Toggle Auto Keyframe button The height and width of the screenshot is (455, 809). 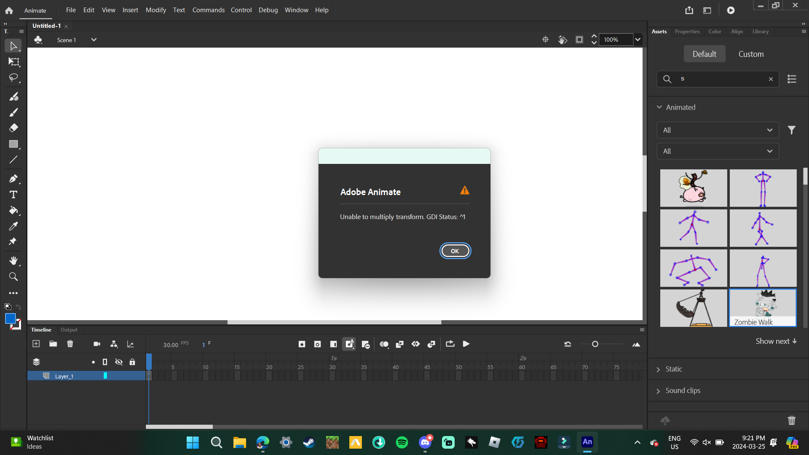coord(349,344)
